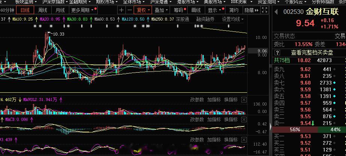Enter fullscreen chart mode icon
Screen dimensions: 346x156
click(x=265, y=10)
